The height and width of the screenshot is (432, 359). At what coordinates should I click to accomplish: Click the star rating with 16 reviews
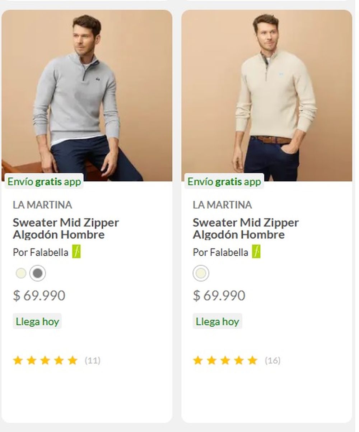coord(225,360)
